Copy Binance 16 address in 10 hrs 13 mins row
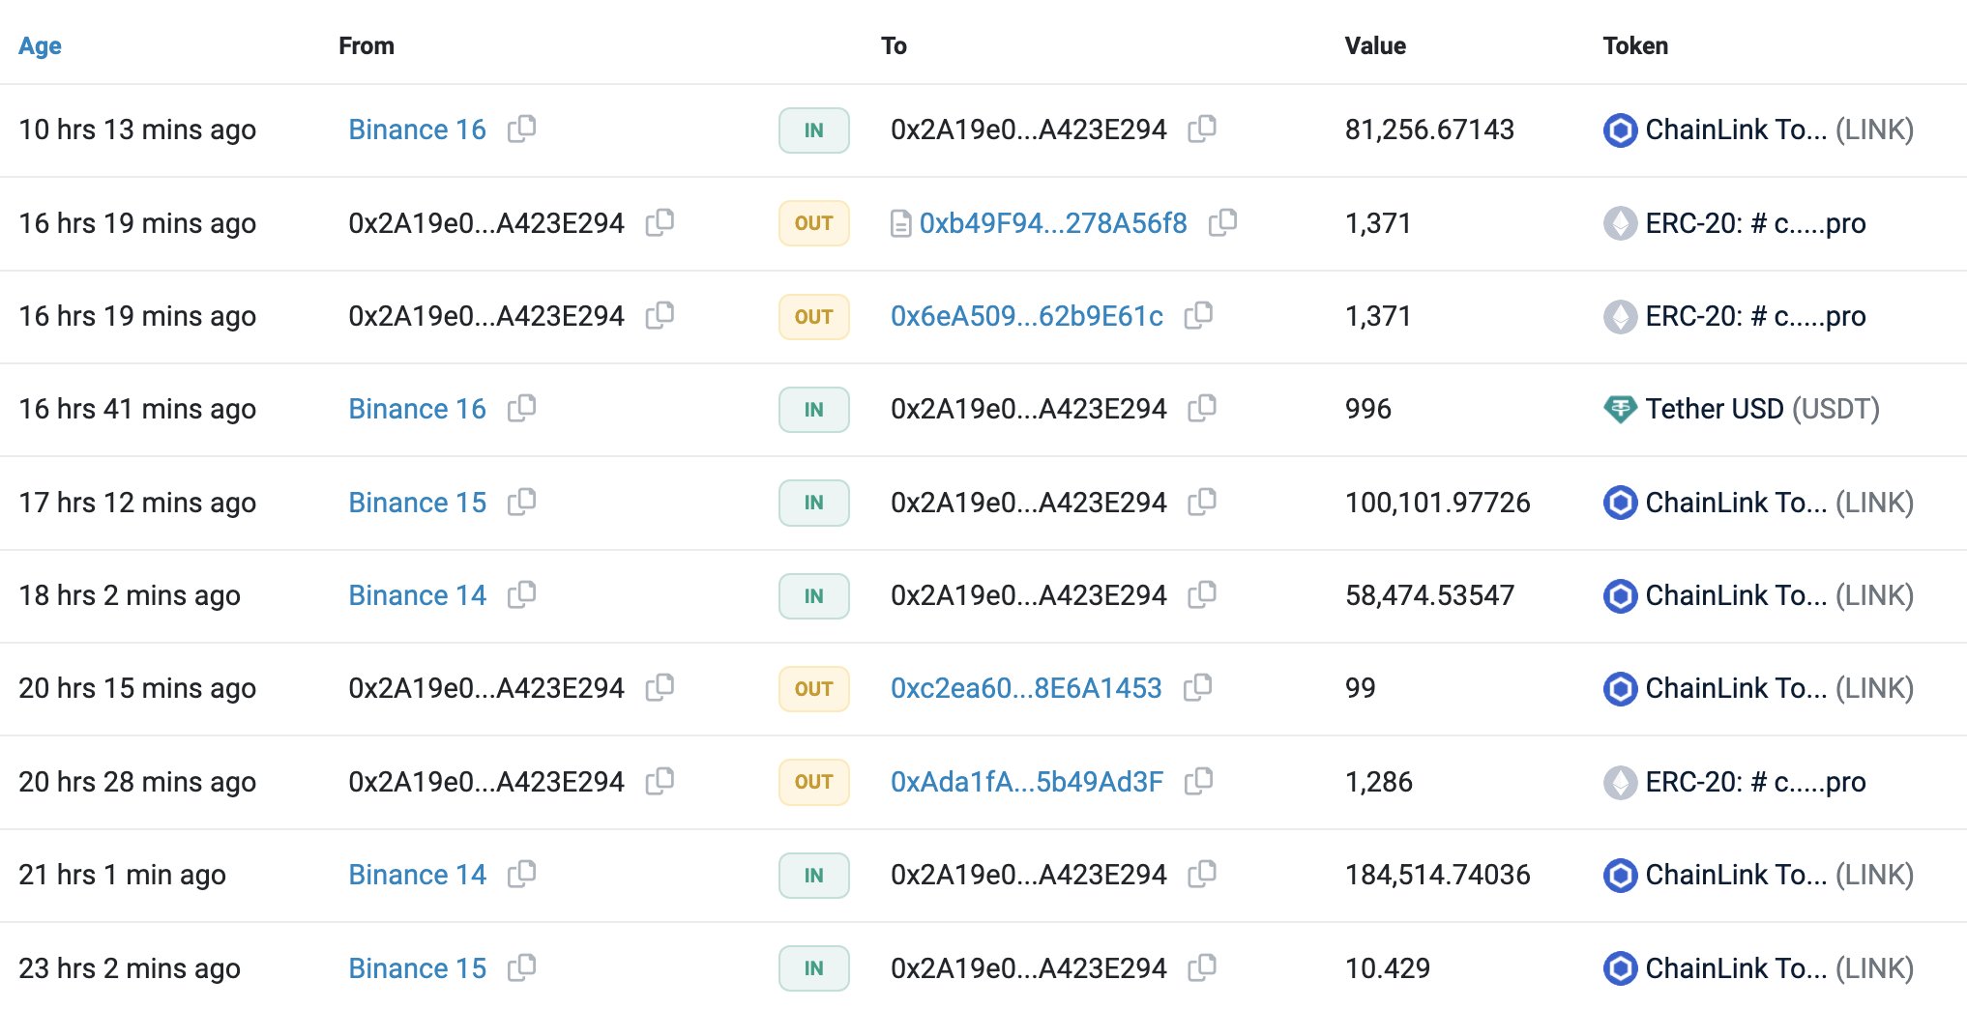This screenshot has height=1009, width=1967. [x=522, y=129]
